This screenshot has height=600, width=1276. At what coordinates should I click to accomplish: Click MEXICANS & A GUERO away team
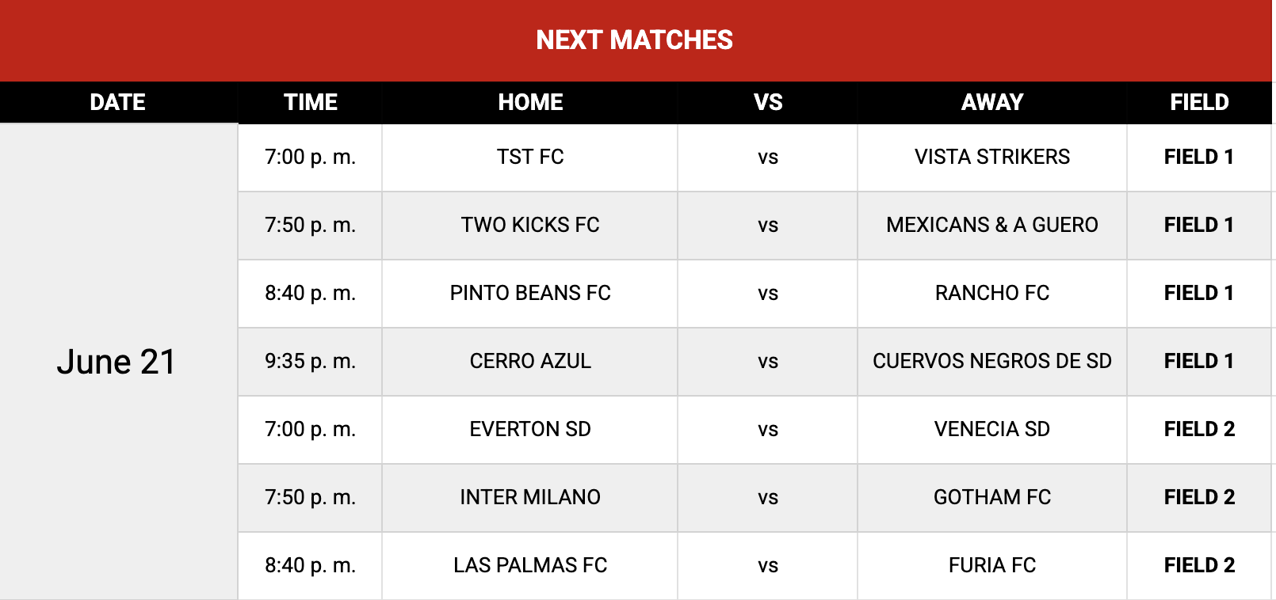point(992,225)
